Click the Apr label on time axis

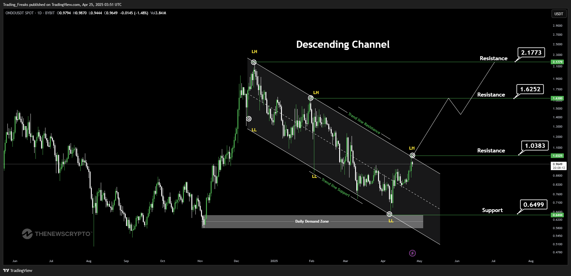pos(383,261)
